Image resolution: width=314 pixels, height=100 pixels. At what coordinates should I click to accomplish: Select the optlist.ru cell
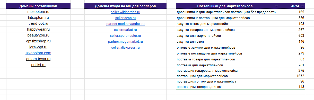[x=38, y=65]
